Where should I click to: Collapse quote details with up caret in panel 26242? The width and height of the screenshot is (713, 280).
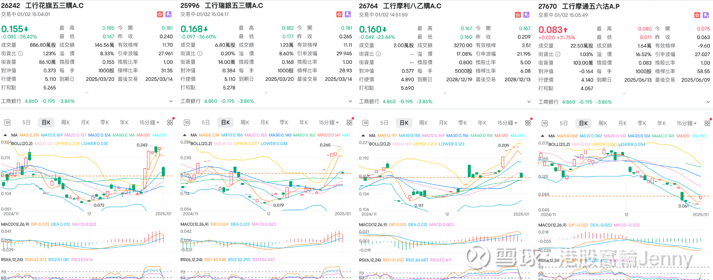87,93
